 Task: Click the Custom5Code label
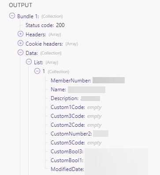tap(68, 143)
